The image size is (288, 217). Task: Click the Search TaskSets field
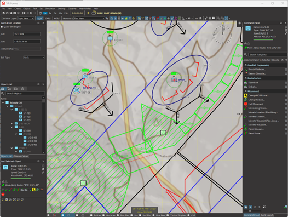(268, 55)
